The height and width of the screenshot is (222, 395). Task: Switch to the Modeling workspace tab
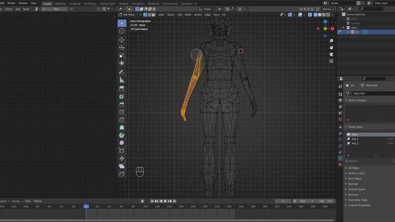tap(60, 4)
